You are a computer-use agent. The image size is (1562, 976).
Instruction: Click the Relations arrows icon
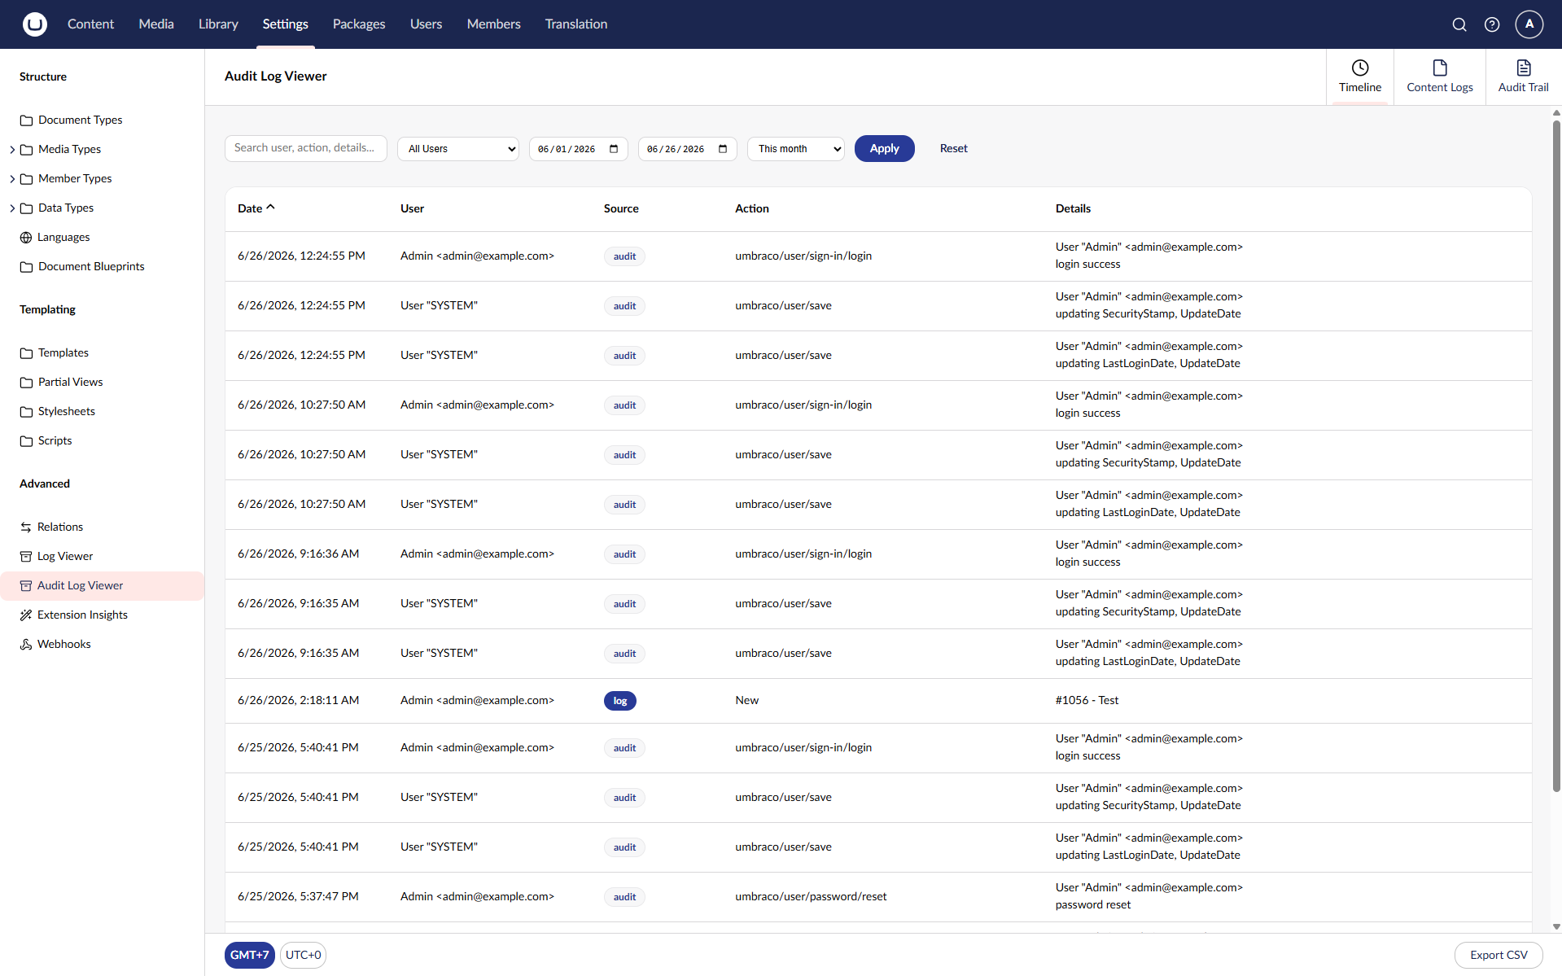(26, 527)
